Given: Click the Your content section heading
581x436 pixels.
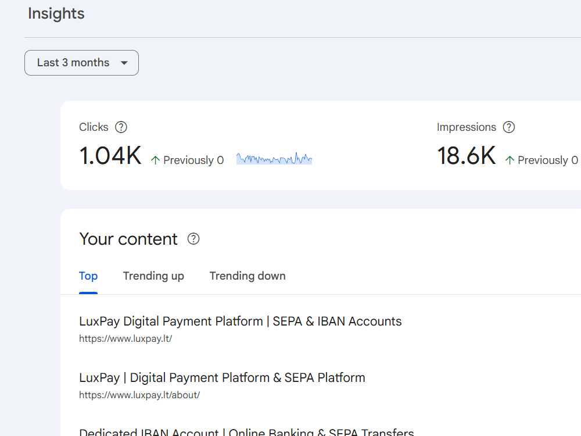Looking at the screenshot, I should click(128, 239).
